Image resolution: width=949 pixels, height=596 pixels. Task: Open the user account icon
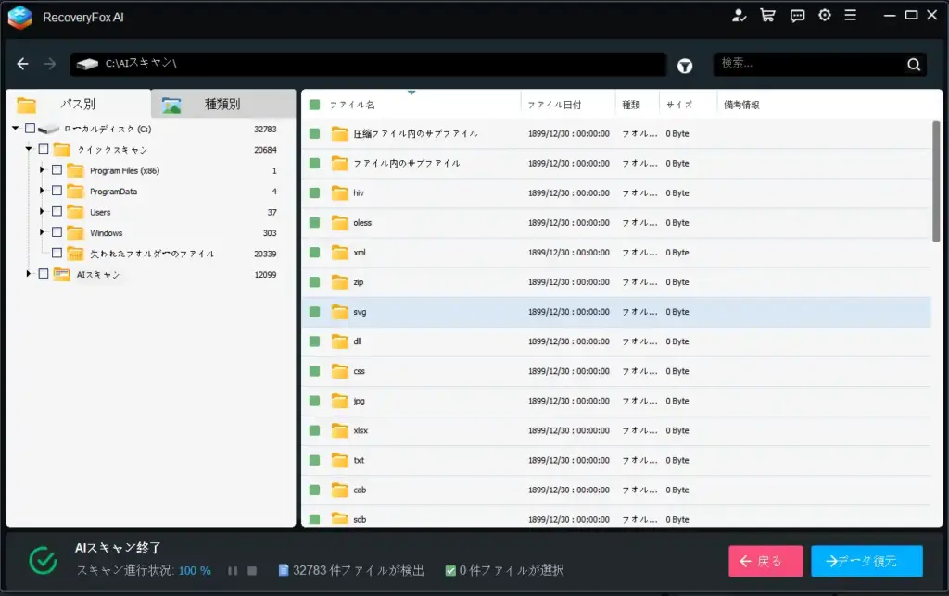coord(738,16)
